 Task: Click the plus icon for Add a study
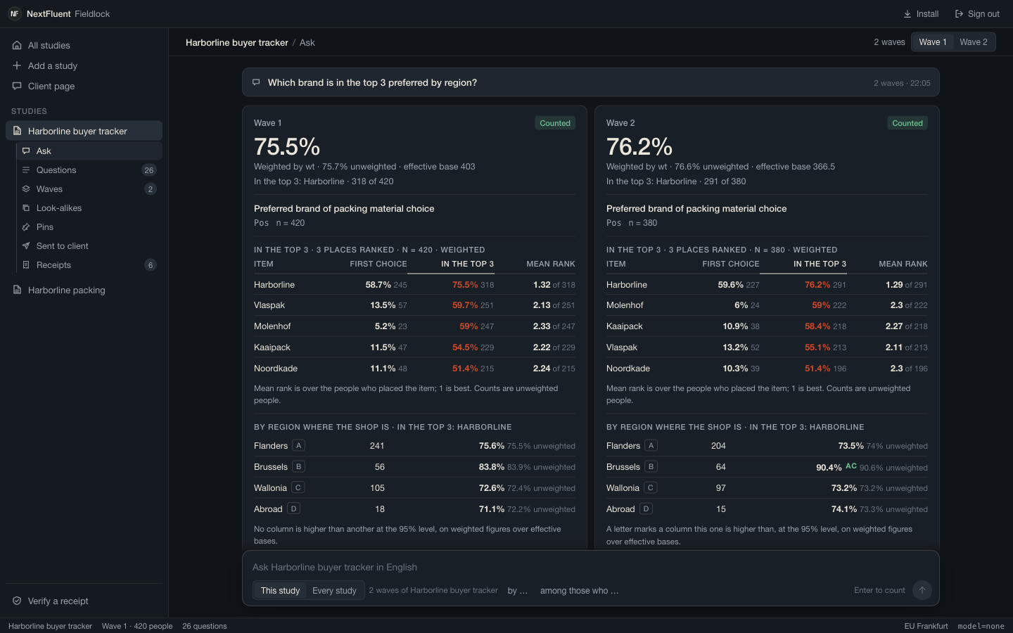[x=17, y=65]
